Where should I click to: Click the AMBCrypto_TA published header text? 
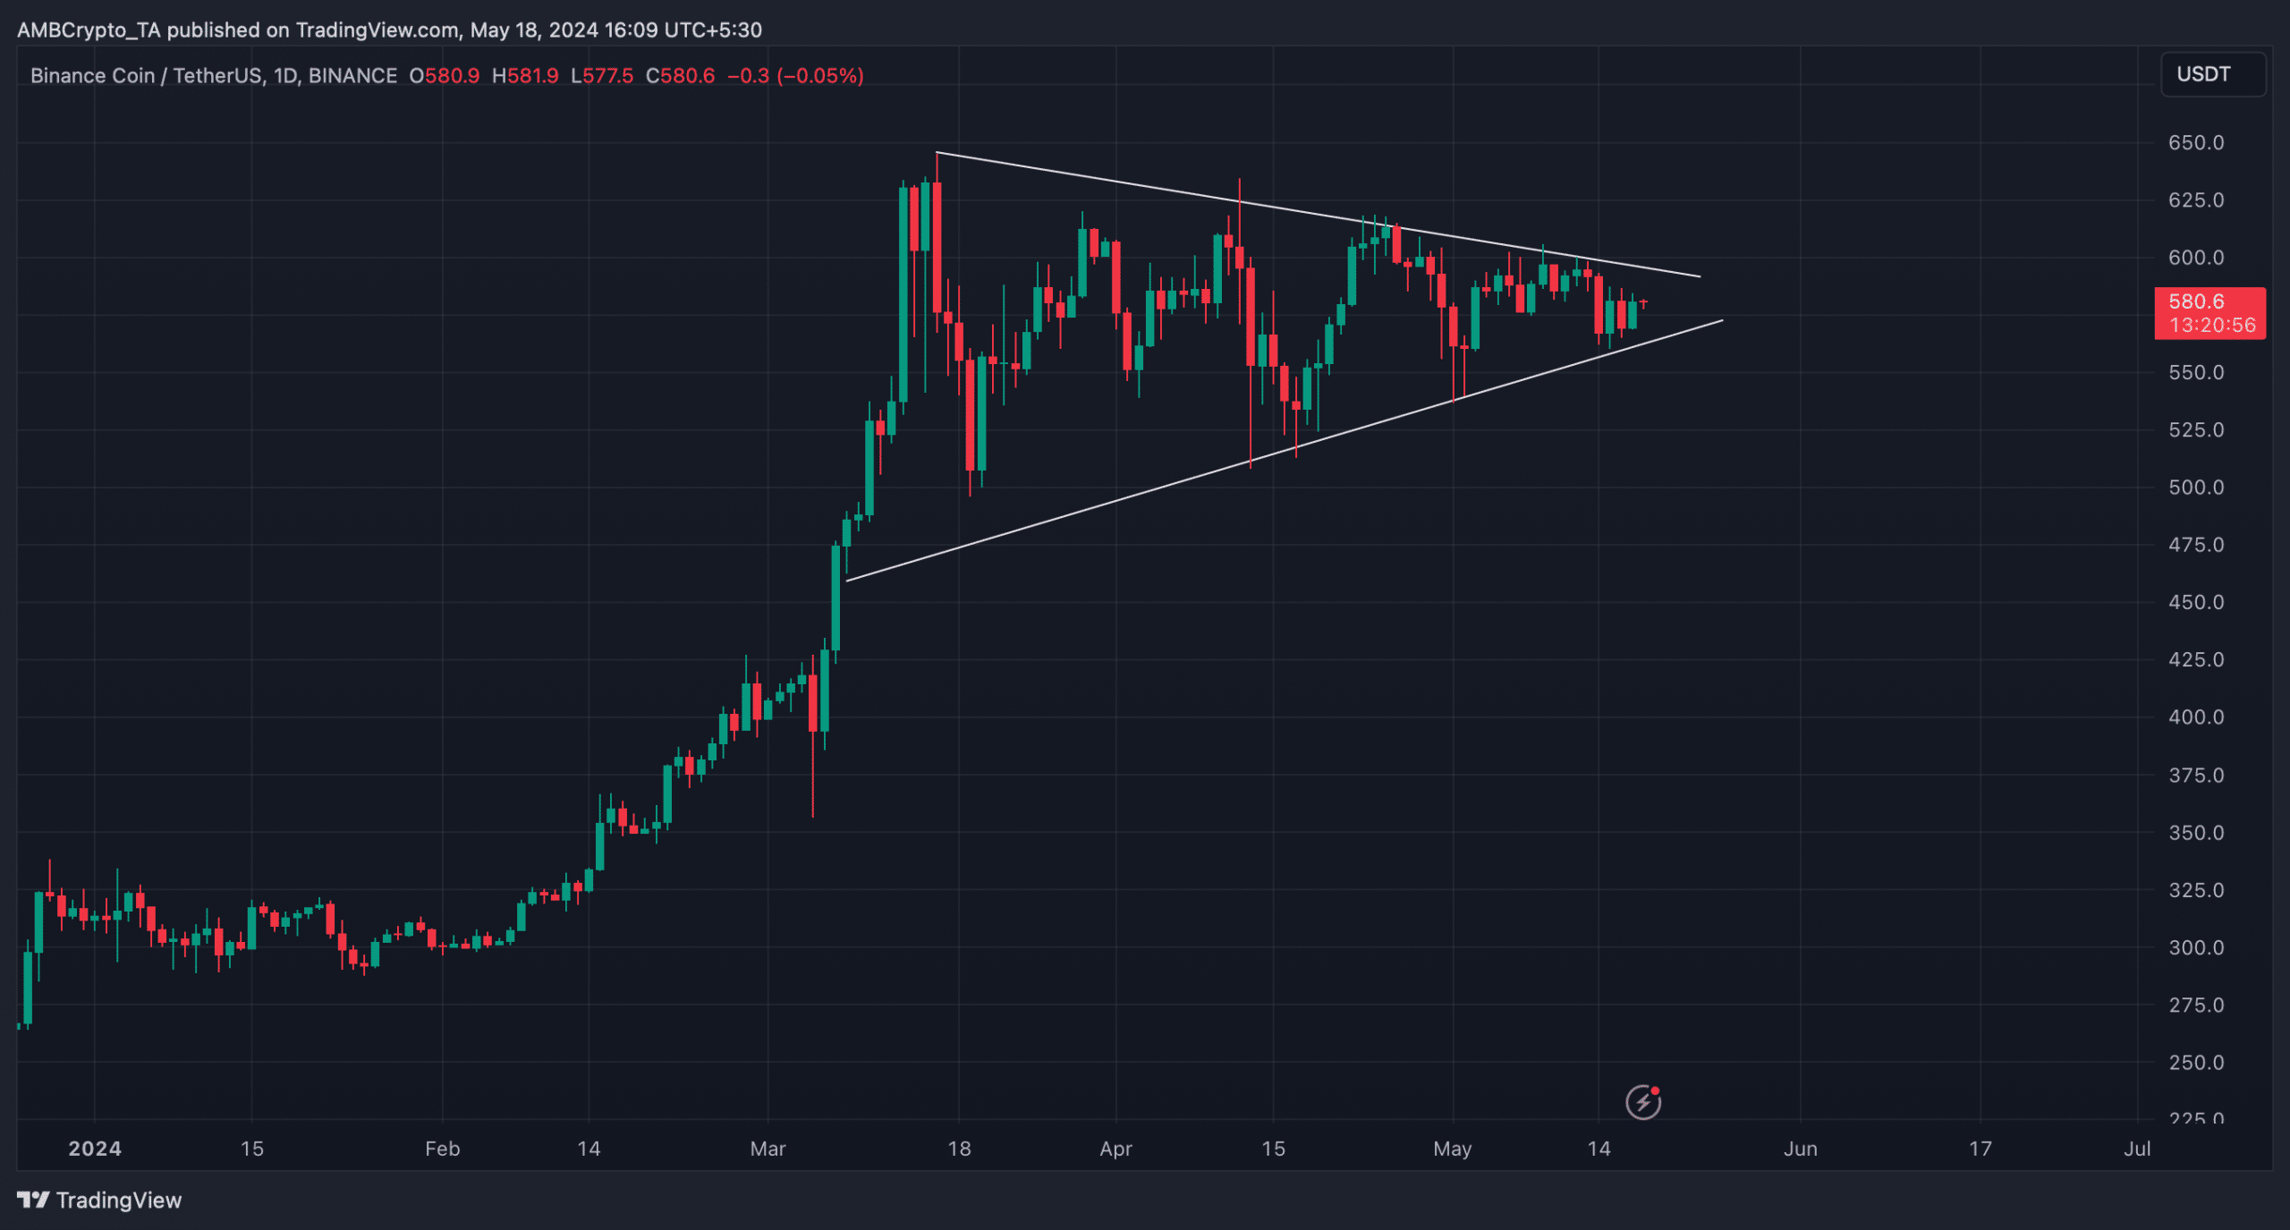point(389,30)
